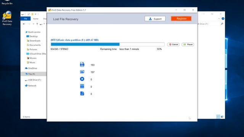
Task: Select This PC in File Explorer sidebar
Action: (x=34, y=74)
